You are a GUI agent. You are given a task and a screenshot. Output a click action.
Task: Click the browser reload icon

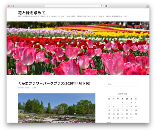[101, 6]
